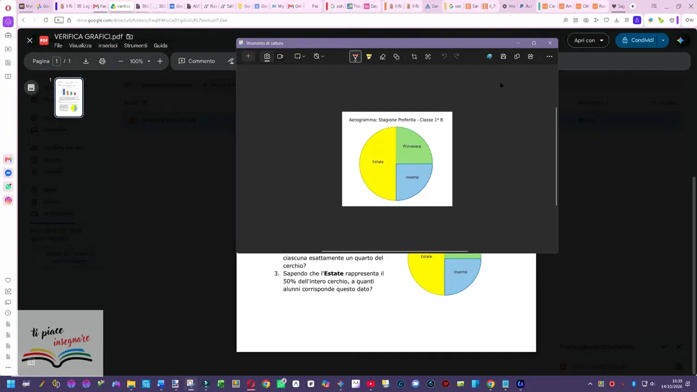Switch to photo snip mode
Screen dimensions: 697x392
tap(267, 57)
